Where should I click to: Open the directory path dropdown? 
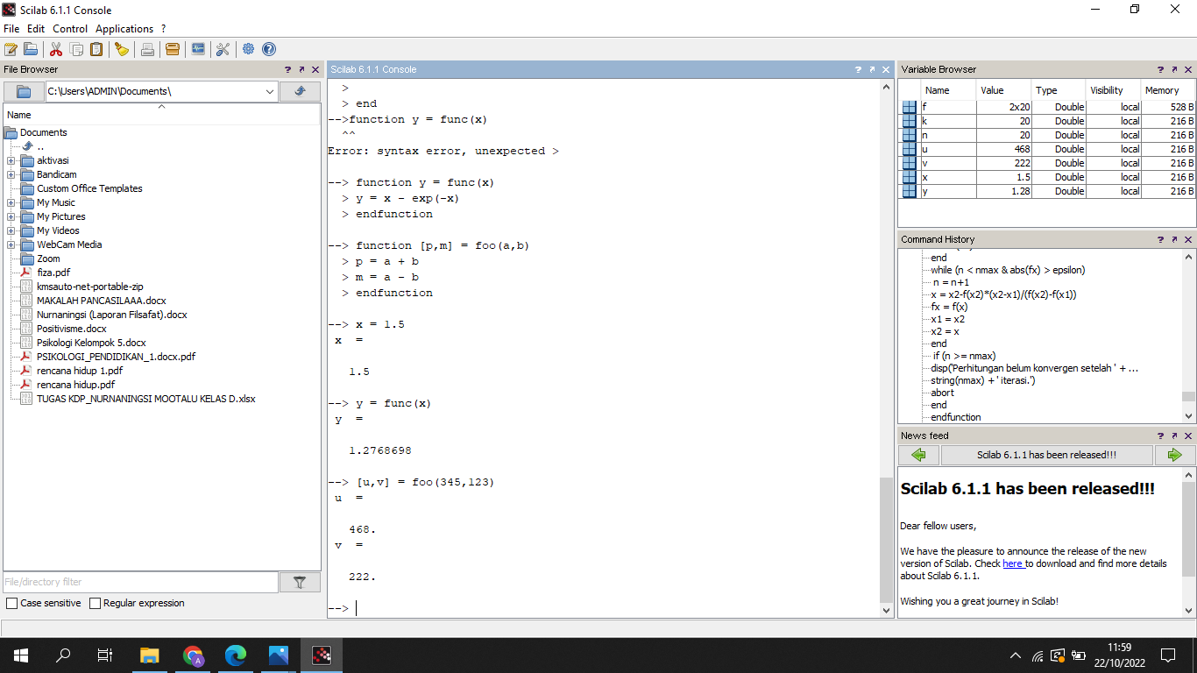tap(269, 91)
